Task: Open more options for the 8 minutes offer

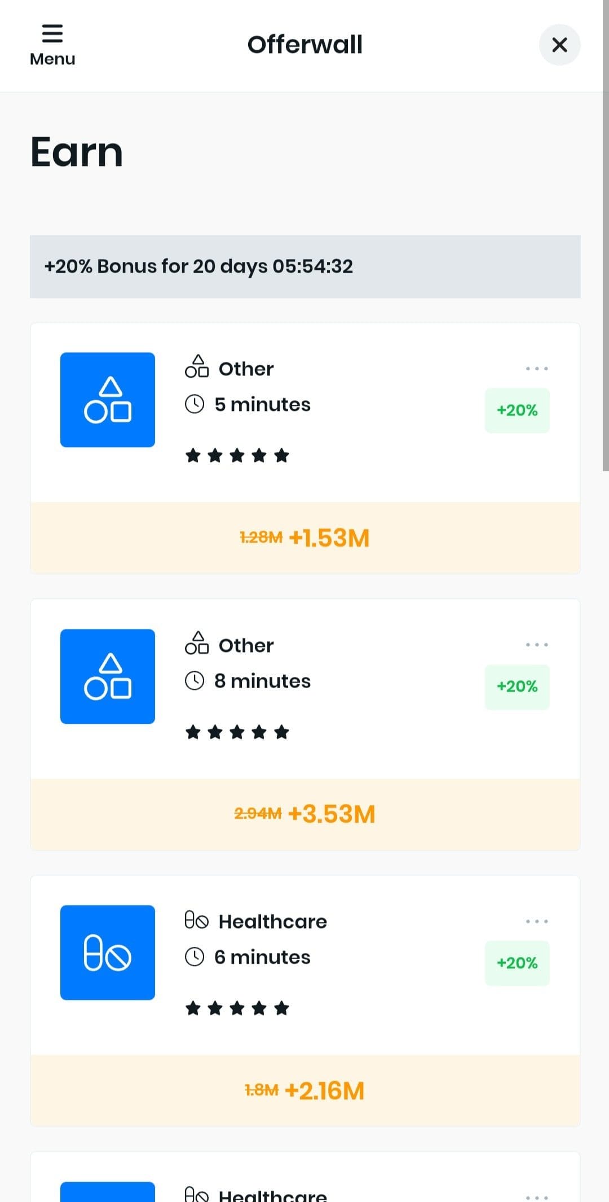Action: (536, 645)
